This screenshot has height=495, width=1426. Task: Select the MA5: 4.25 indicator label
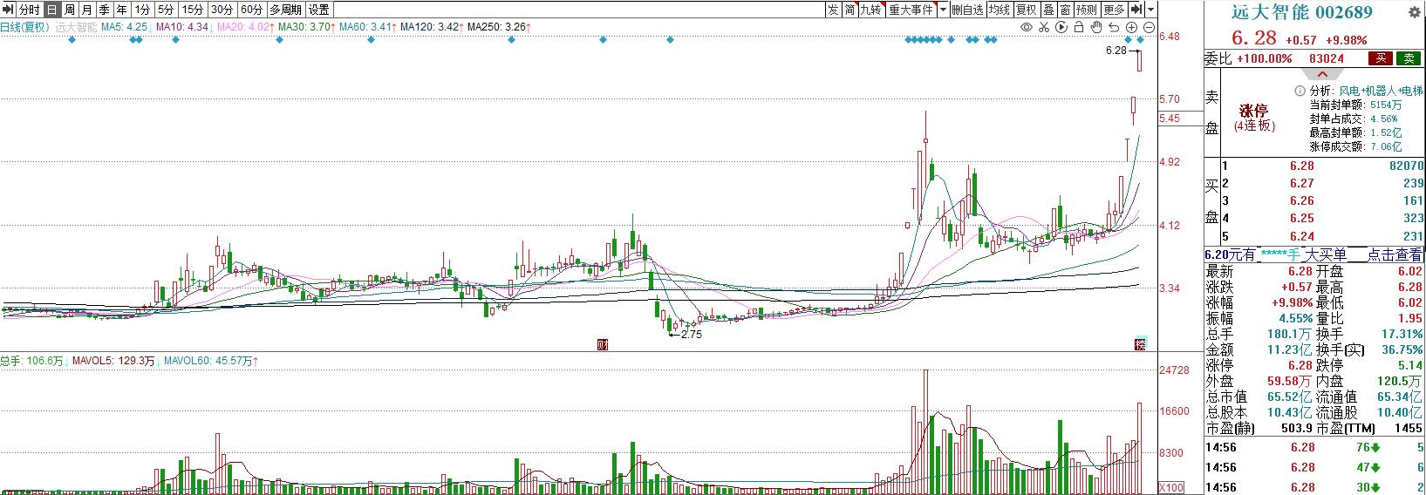(125, 27)
